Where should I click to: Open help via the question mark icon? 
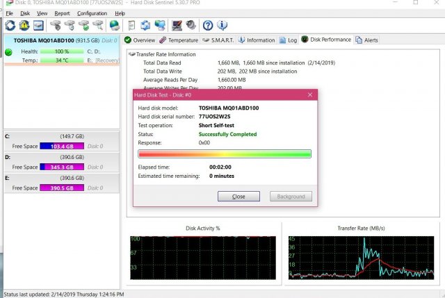click(208, 26)
